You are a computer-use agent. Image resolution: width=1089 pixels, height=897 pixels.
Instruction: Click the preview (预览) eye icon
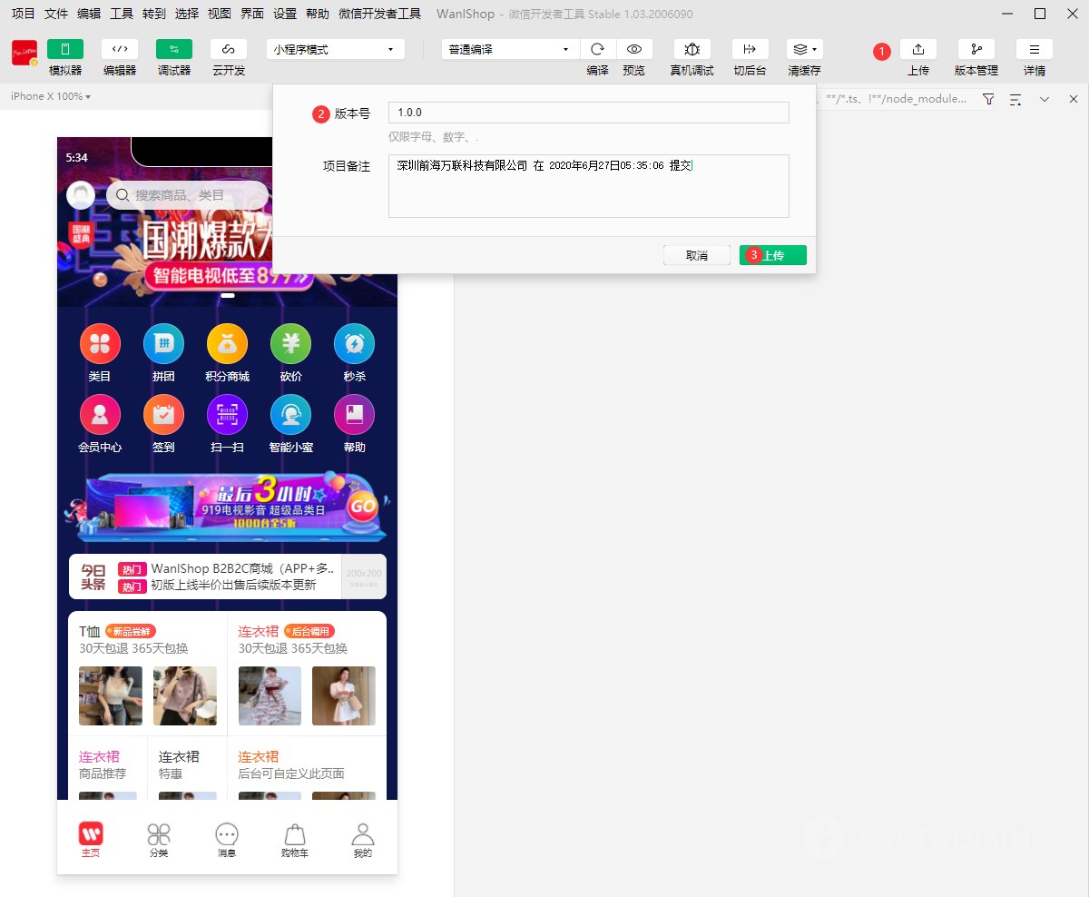[634, 49]
